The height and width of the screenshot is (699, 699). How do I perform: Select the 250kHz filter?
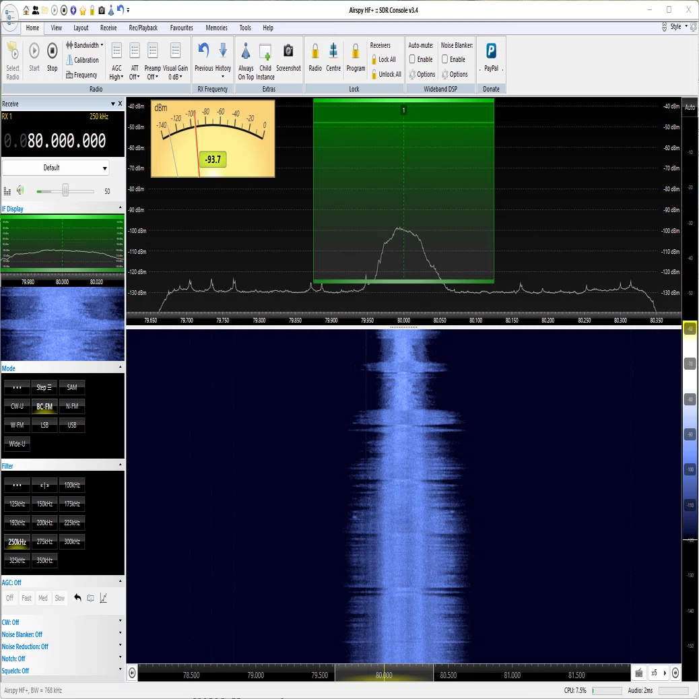(x=17, y=541)
